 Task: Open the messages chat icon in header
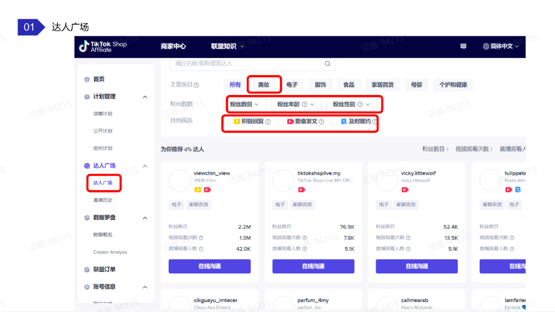[x=463, y=47]
